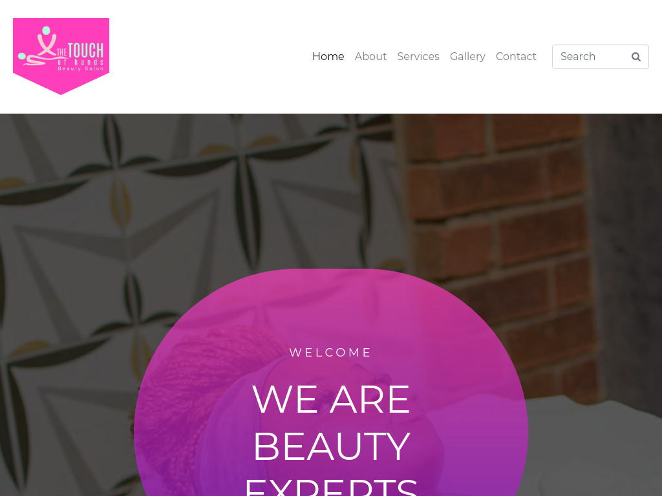This screenshot has height=496, width=662.
Task: Click the "BEAUTY" heading line
Action: tap(332, 446)
